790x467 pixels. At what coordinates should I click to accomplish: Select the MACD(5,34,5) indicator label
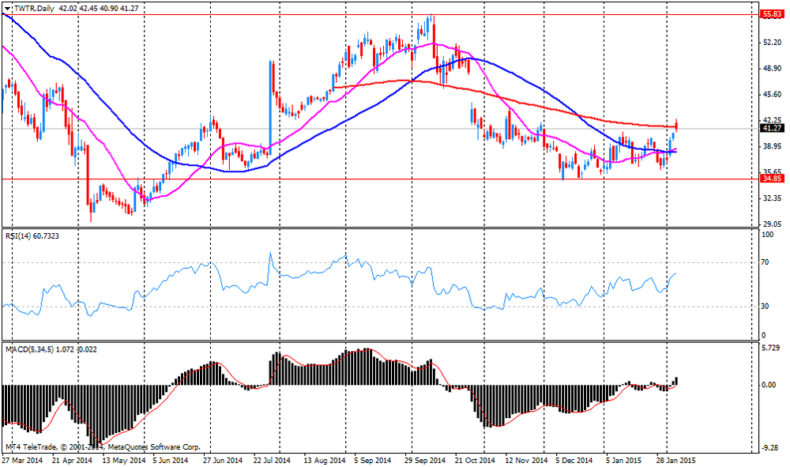51,349
